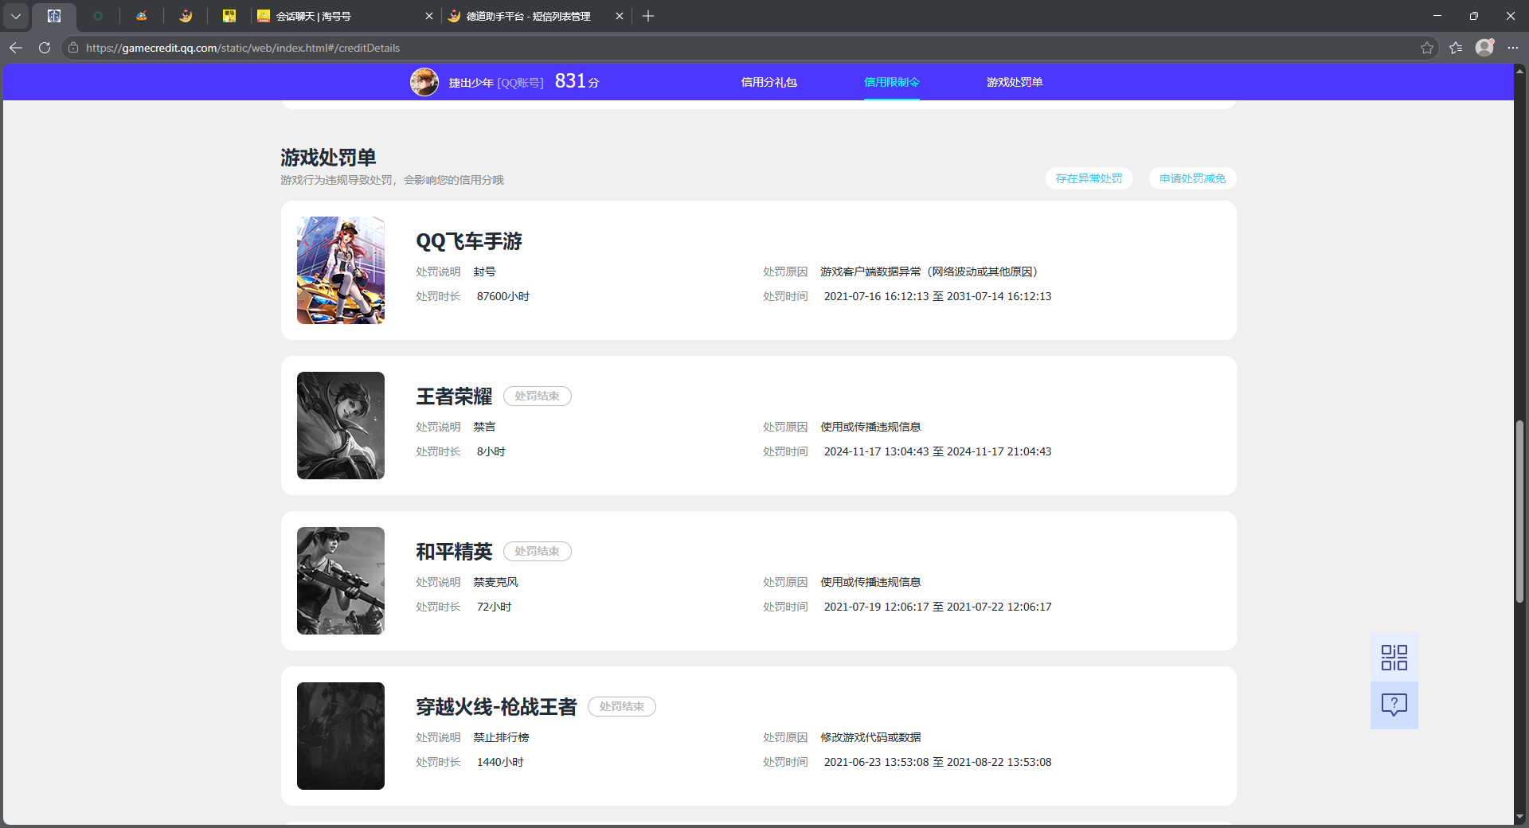
Task: Close the 会话聊天 tab
Action: coord(428,16)
